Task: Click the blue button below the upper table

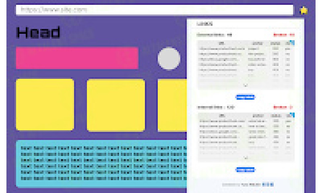Action: tap(245, 97)
